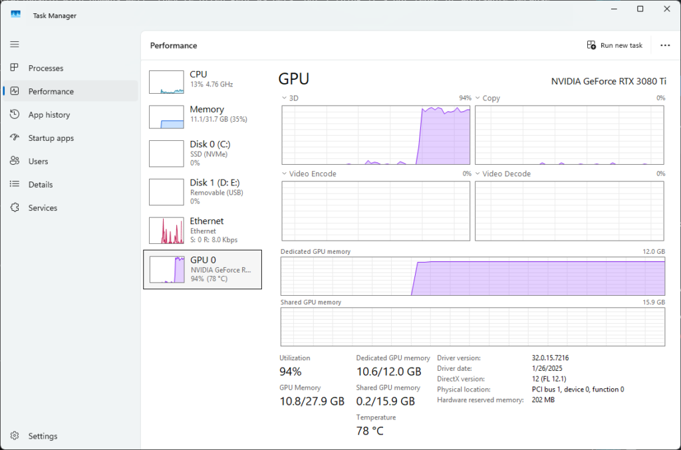Image resolution: width=681 pixels, height=450 pixels.
Task: Open the Services page
Action: coord(43,208)
